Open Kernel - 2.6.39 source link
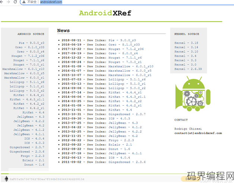Viewport: 234px width, 183px height. click(188, 69)
